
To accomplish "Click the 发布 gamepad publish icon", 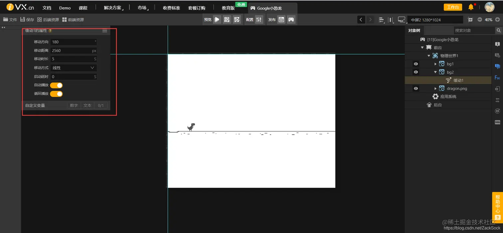I will click(x=291, y=20).
